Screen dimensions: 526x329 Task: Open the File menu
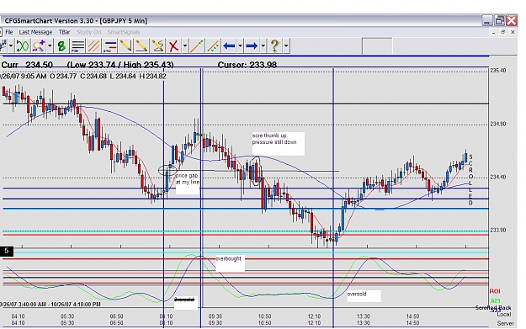tap(9, 32)
